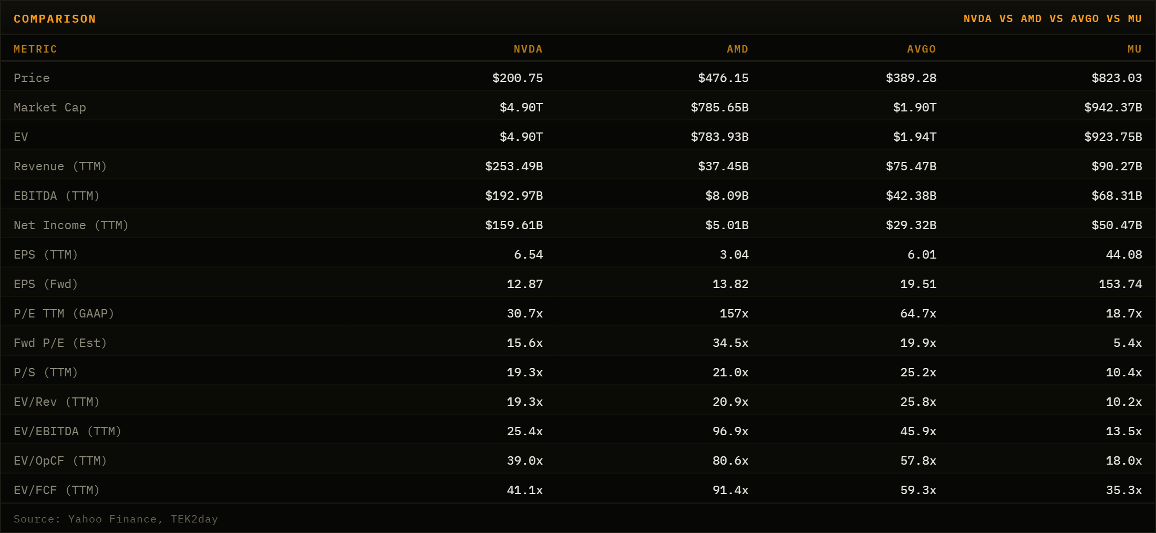Viewport: 1156px width, 533px height.
Task: Select the EPS (Fwd) row label
Action: 46,284
